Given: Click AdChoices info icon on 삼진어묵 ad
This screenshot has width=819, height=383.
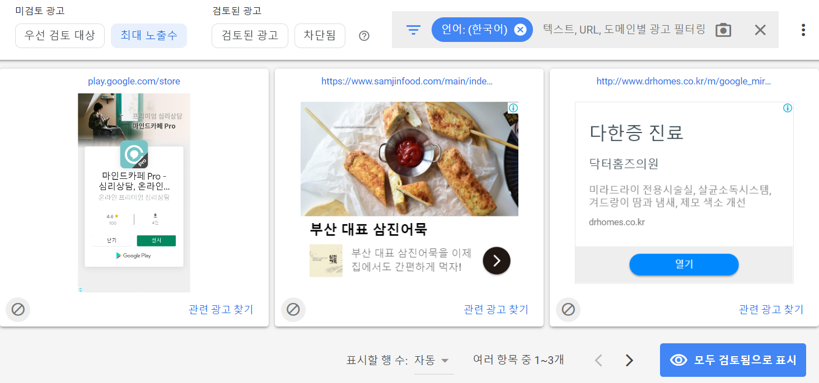Looking at the screenshot, I should pos(513,108).
